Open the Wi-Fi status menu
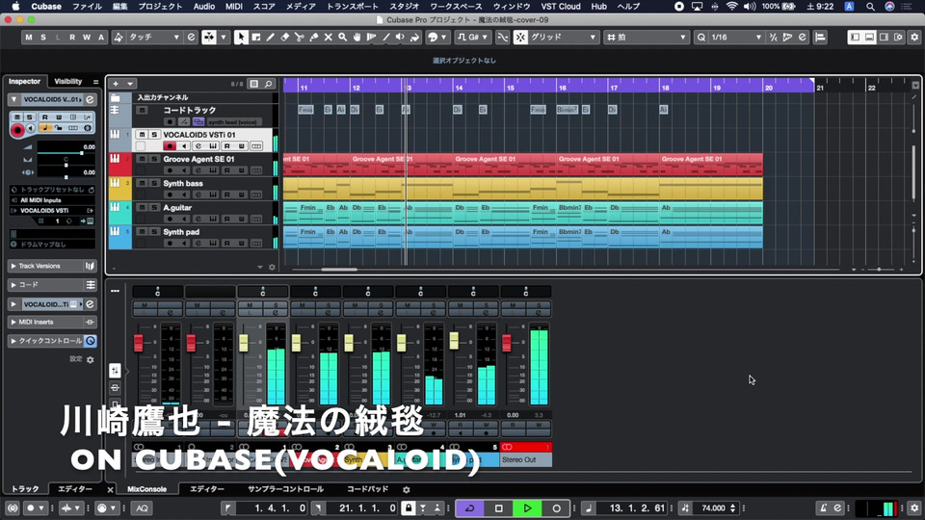 point(731,7)
